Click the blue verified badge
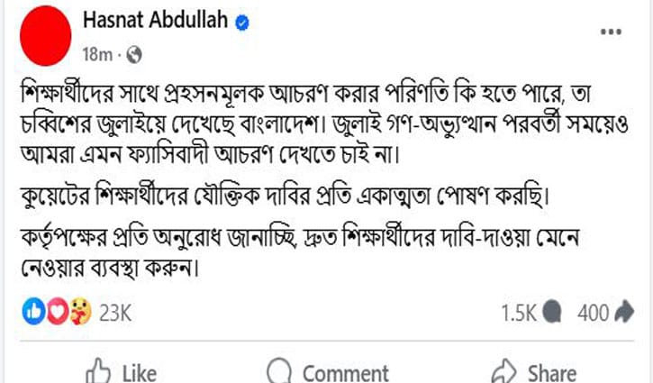The width and height of the screenshot is (653, 383). click(x=242, y=22)
